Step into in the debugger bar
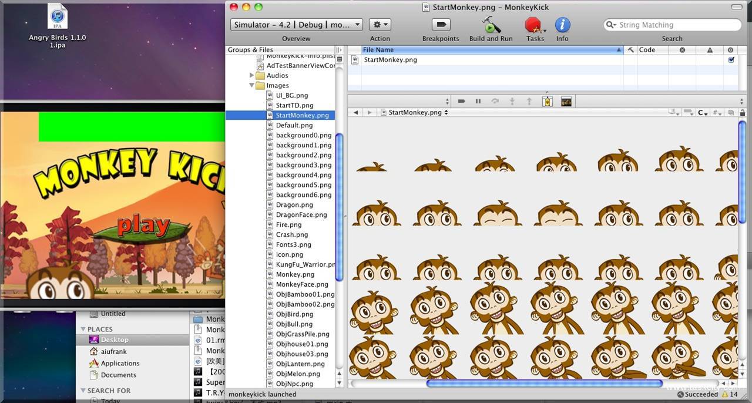The width and height of the screenshot is (752, 403). click(x=512, y=101)
